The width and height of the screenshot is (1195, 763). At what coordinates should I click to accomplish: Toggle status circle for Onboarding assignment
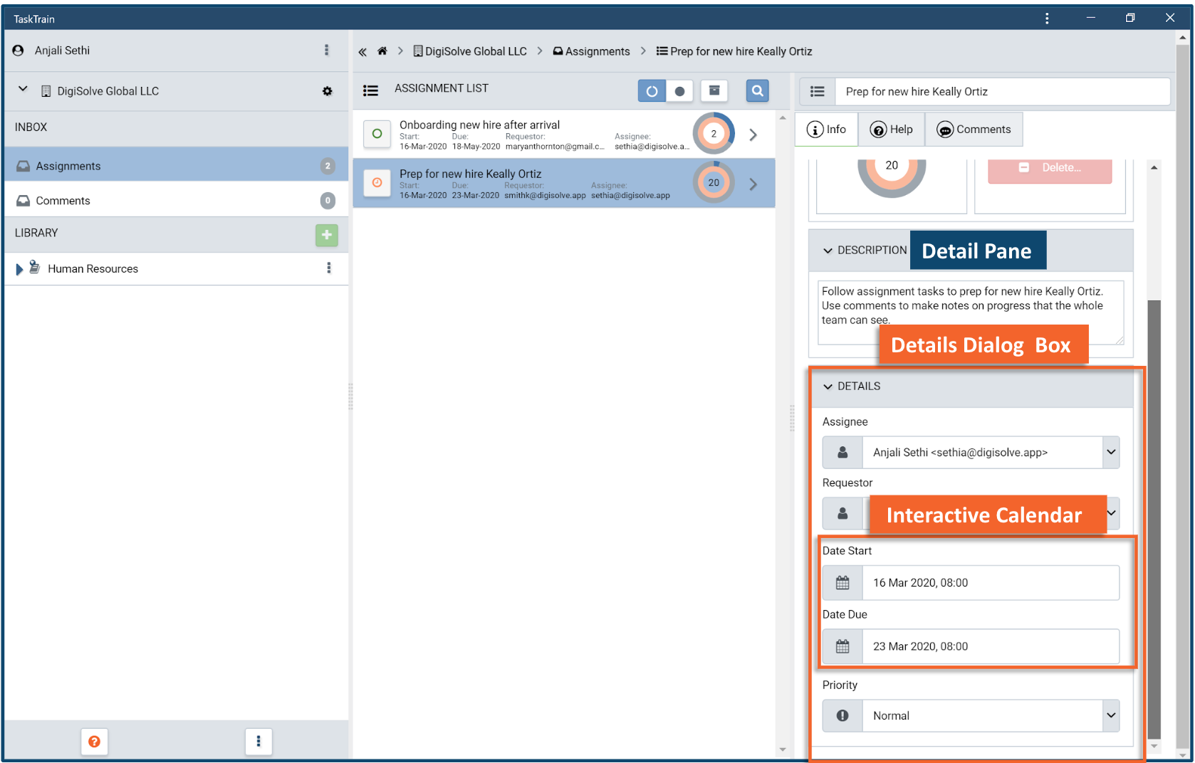(377, 134)
